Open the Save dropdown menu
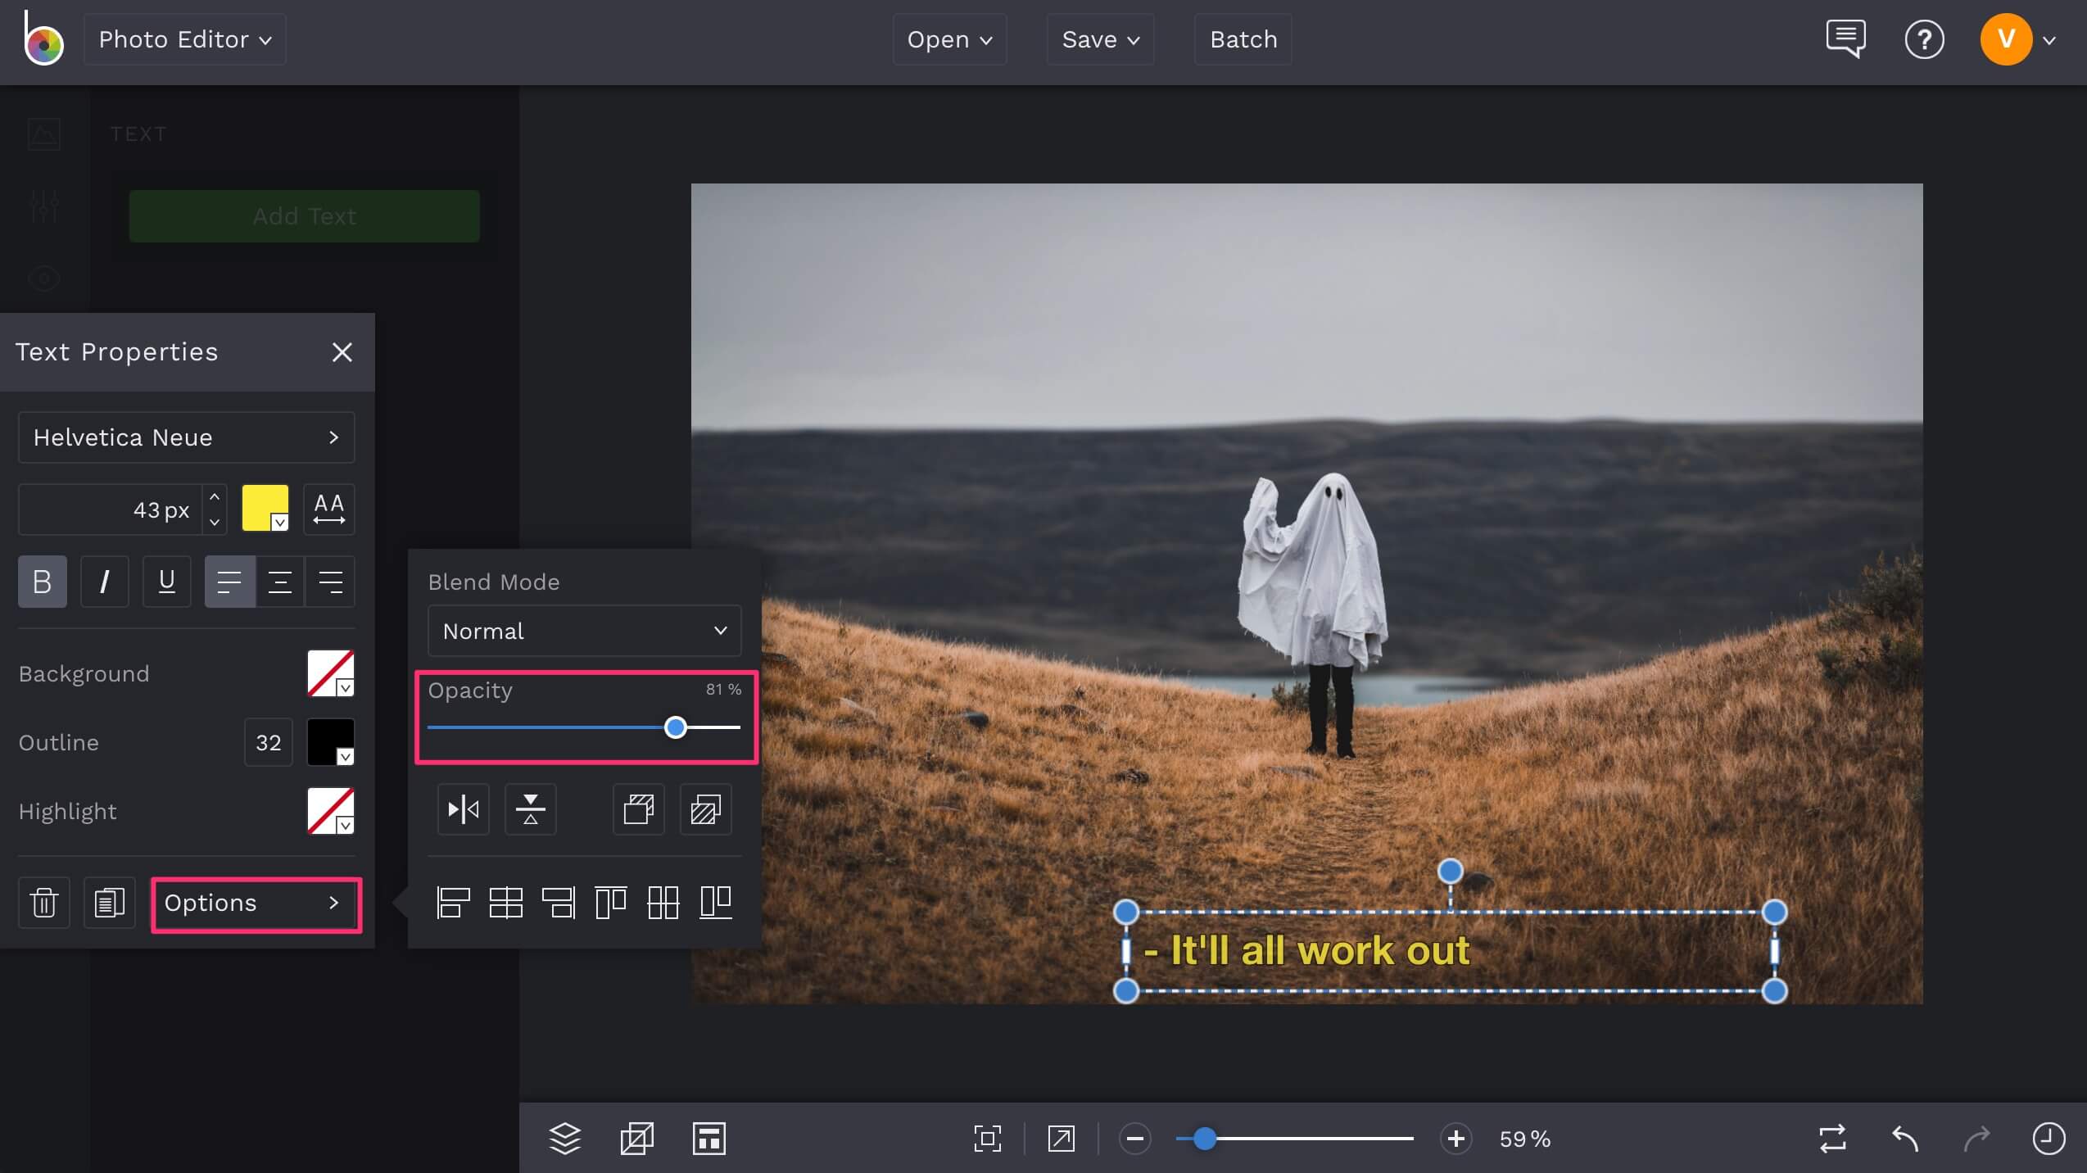Image resolution: width=2087 pixels, height=1173 pixels. click(1100, 38)
